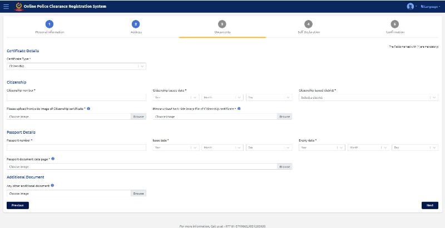The width and height of the screenshot is (445, 228).
Task: Jump to step 4 Self Declaration
Action: [x=309, y=24]
